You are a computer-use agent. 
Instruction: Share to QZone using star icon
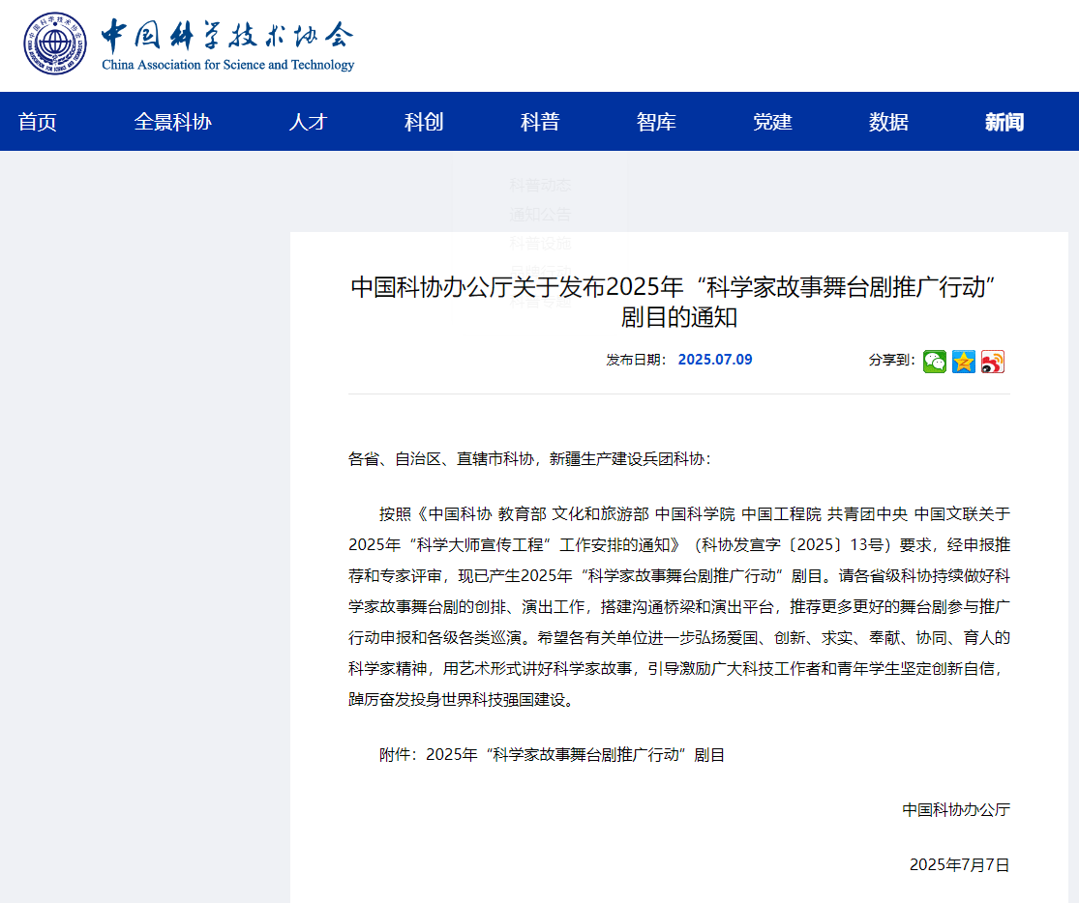click(963, 362)
